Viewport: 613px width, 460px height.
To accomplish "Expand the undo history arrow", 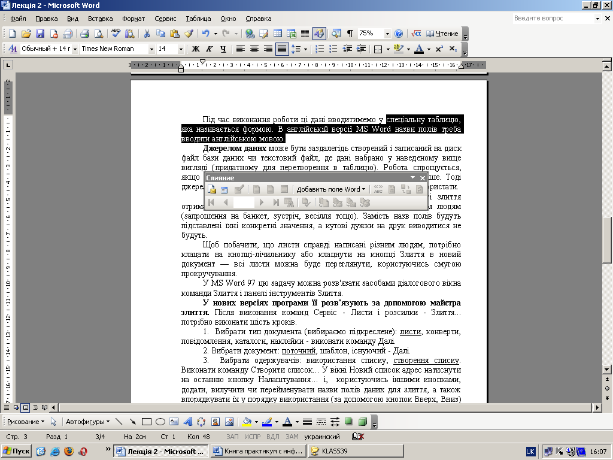I will click(x=216, y=34).
